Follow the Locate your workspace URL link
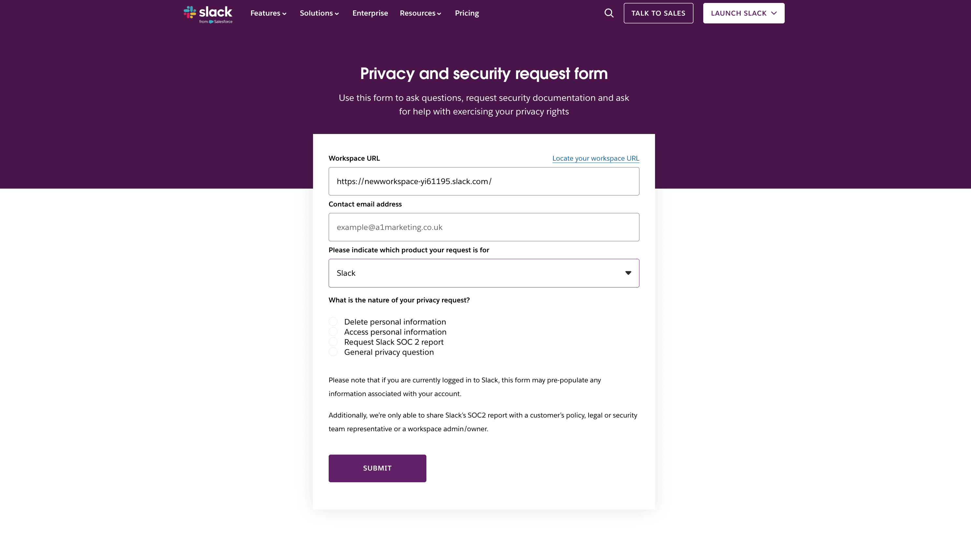 [x=595, y=158]
